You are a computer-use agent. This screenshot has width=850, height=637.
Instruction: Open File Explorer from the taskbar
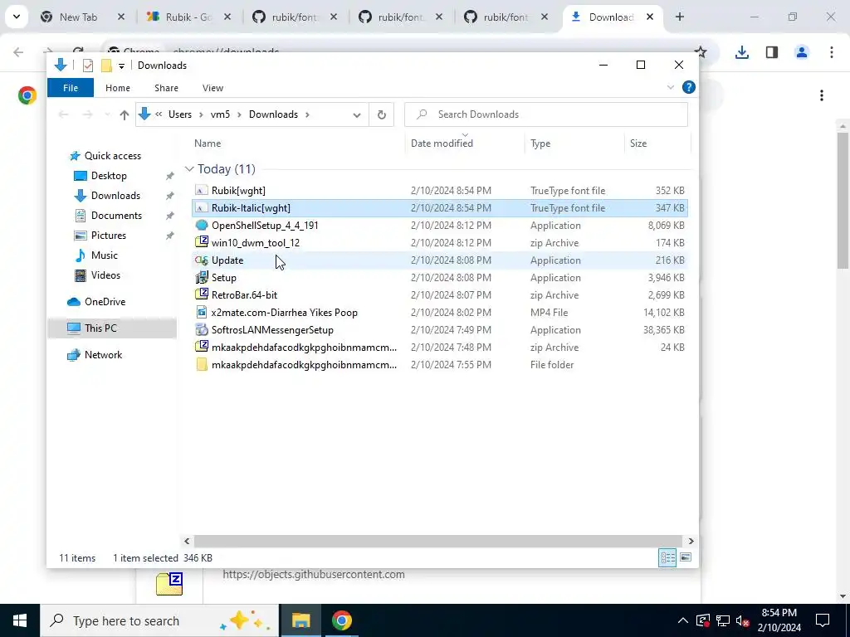[x=300, y=620]
